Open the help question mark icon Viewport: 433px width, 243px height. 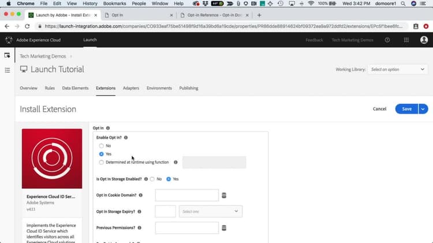point(387,40)
